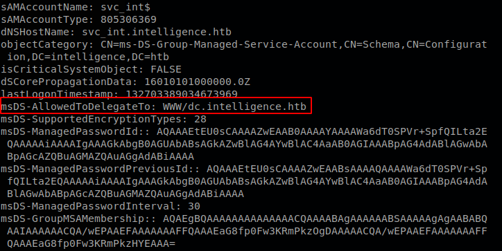Click the BpAGcAZQBuAGMAZQAuAGgAdABiAAAA base64 line
The height and width of the screenshot is (251, 502).
pyautogui.click(x=101, y=156)
